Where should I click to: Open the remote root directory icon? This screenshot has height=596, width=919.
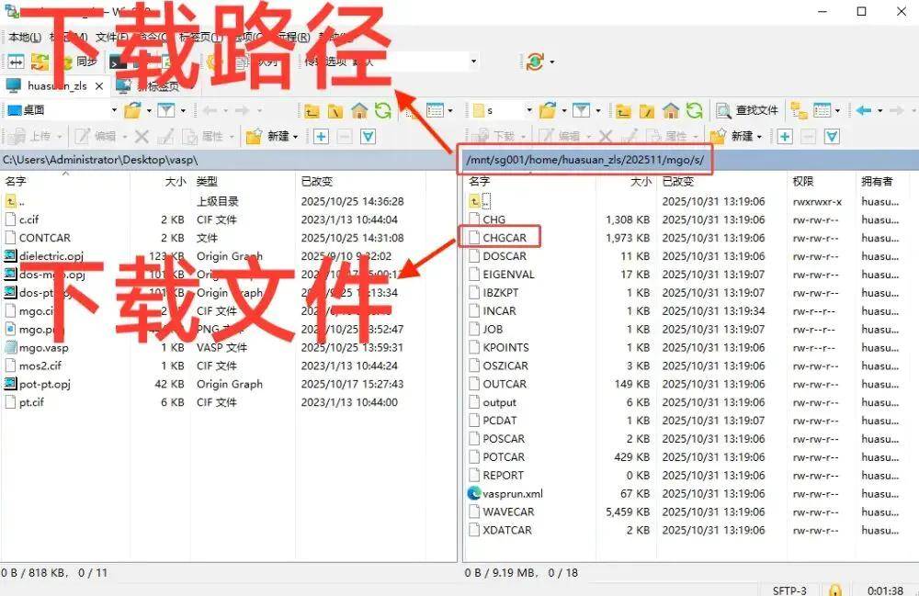[x=648, y=110]
